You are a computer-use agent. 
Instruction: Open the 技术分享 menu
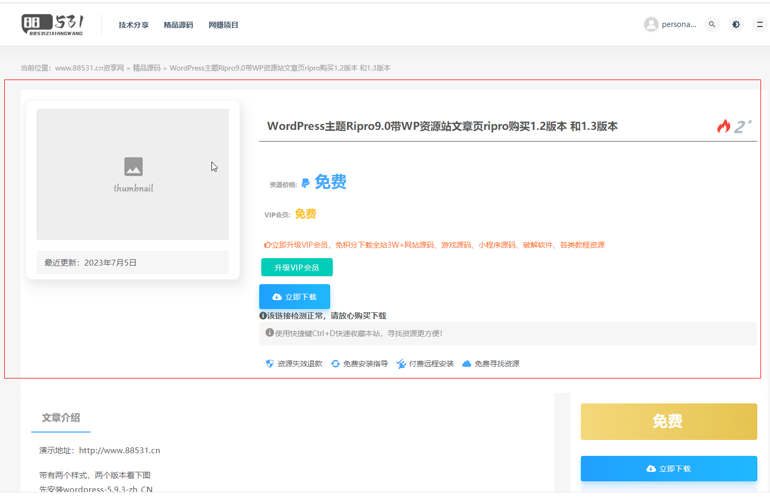(x=134, y=25)
